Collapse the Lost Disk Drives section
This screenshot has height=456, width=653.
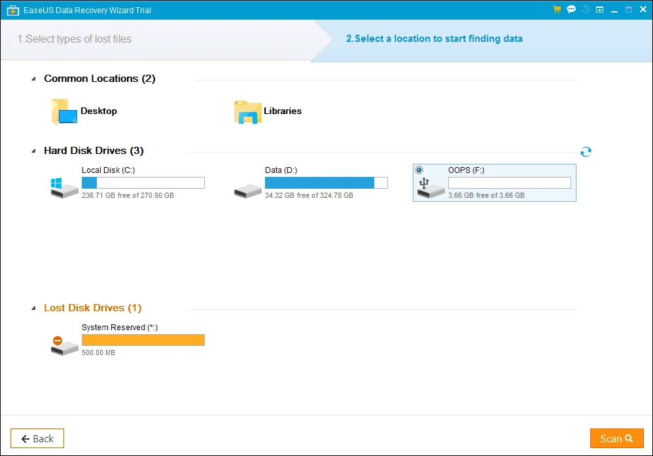point(33,308)
